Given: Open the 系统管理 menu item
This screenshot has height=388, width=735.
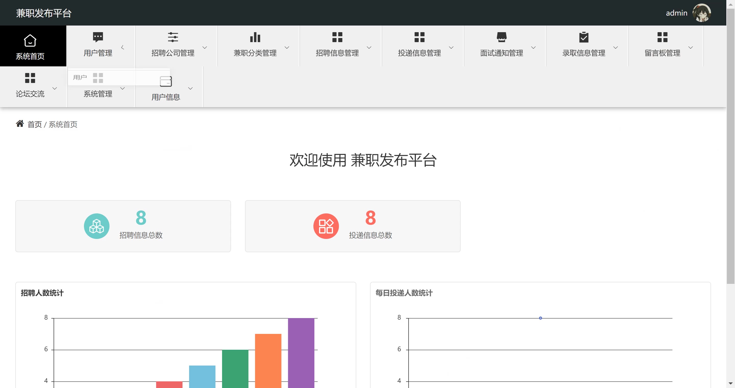Looking at the screenshot, I should click(x=98, y=94).
